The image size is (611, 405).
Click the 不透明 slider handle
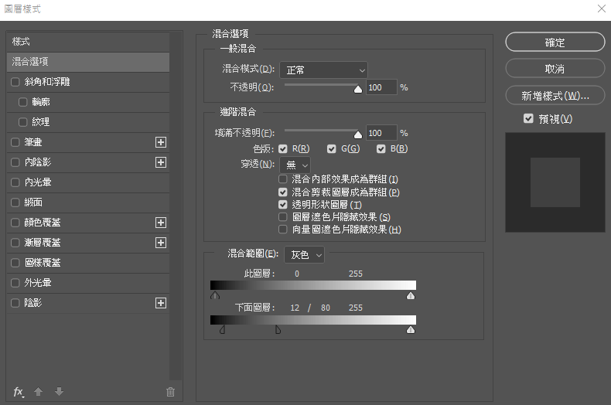tap(358, 90)
